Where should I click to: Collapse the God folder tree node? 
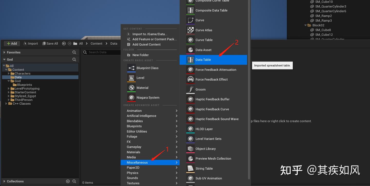[x=9, y=81]
